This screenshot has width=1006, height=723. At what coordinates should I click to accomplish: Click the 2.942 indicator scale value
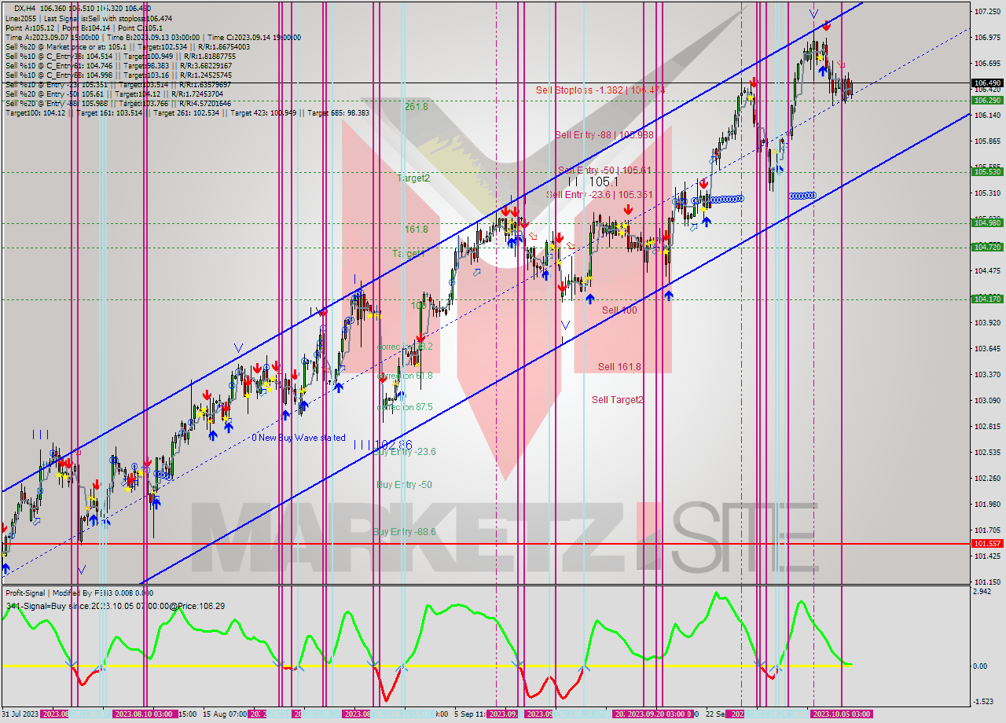(982, 590)
